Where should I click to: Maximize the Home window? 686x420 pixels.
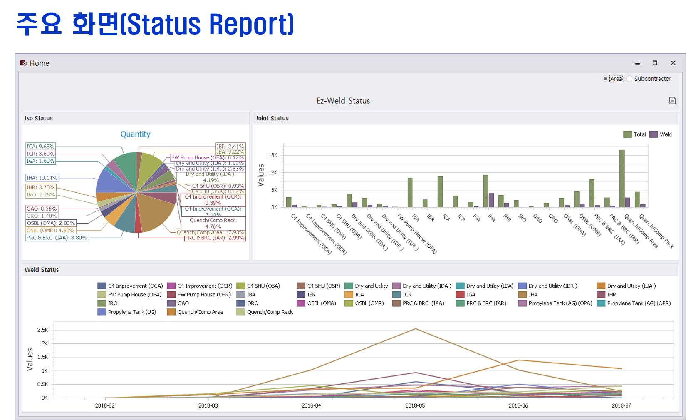tap(655, 63)
